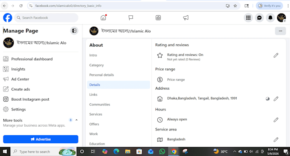The height and width of the screenshot is (156, 290).
Task: Open Insights in sidebar
Action: (x=41, y=69)
